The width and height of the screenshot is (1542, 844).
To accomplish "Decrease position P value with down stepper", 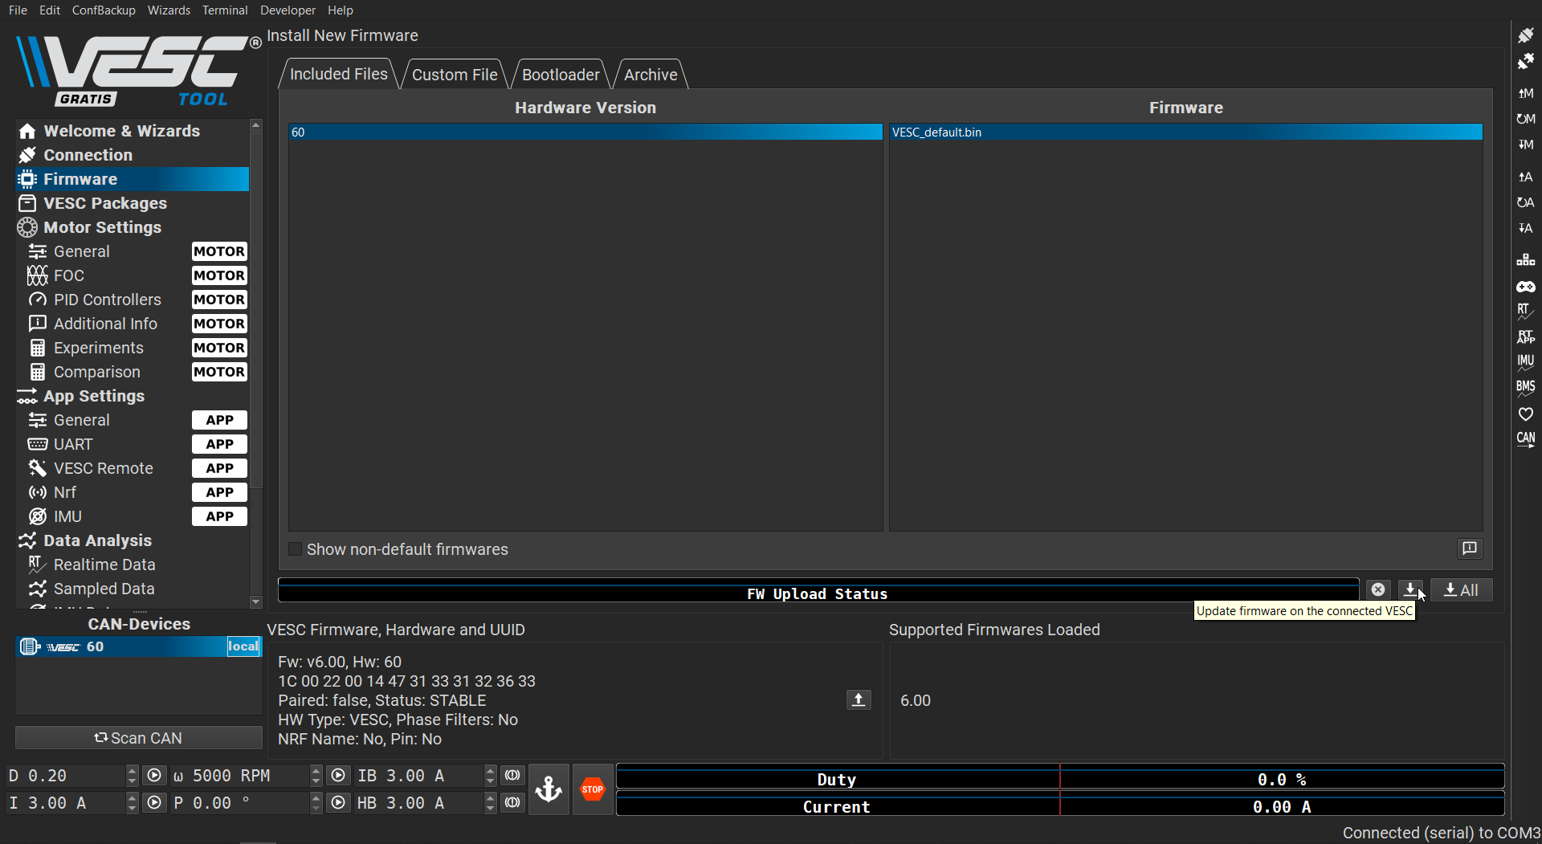I will (316, 808).
